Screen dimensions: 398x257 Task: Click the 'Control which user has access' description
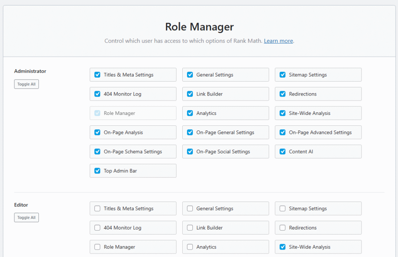183,41
